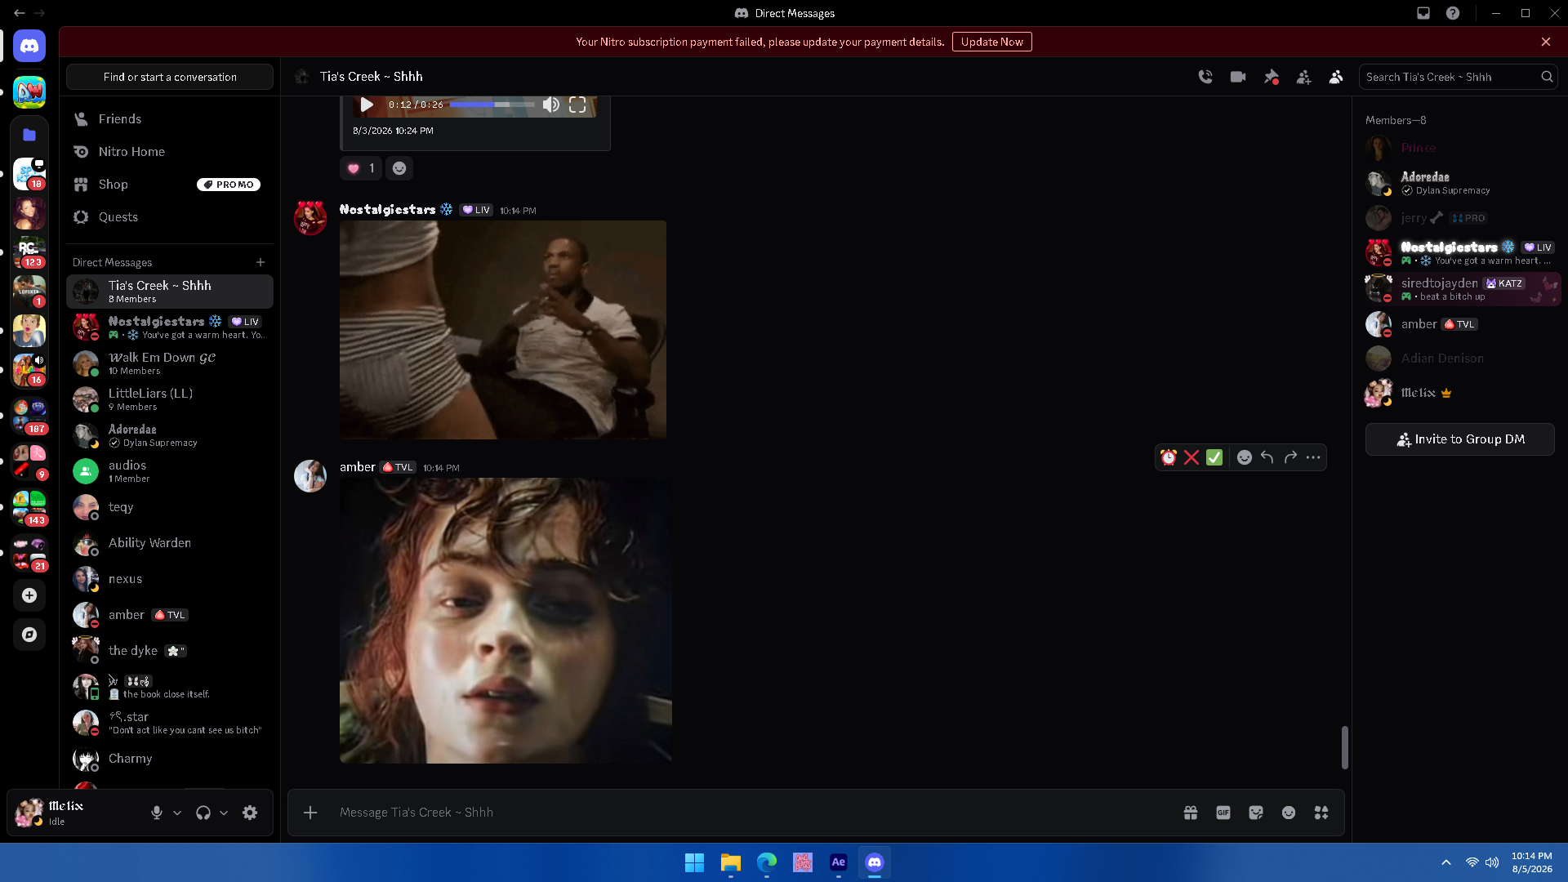React to amber's message with alarm clock emoji

(x=1169, y=457)
